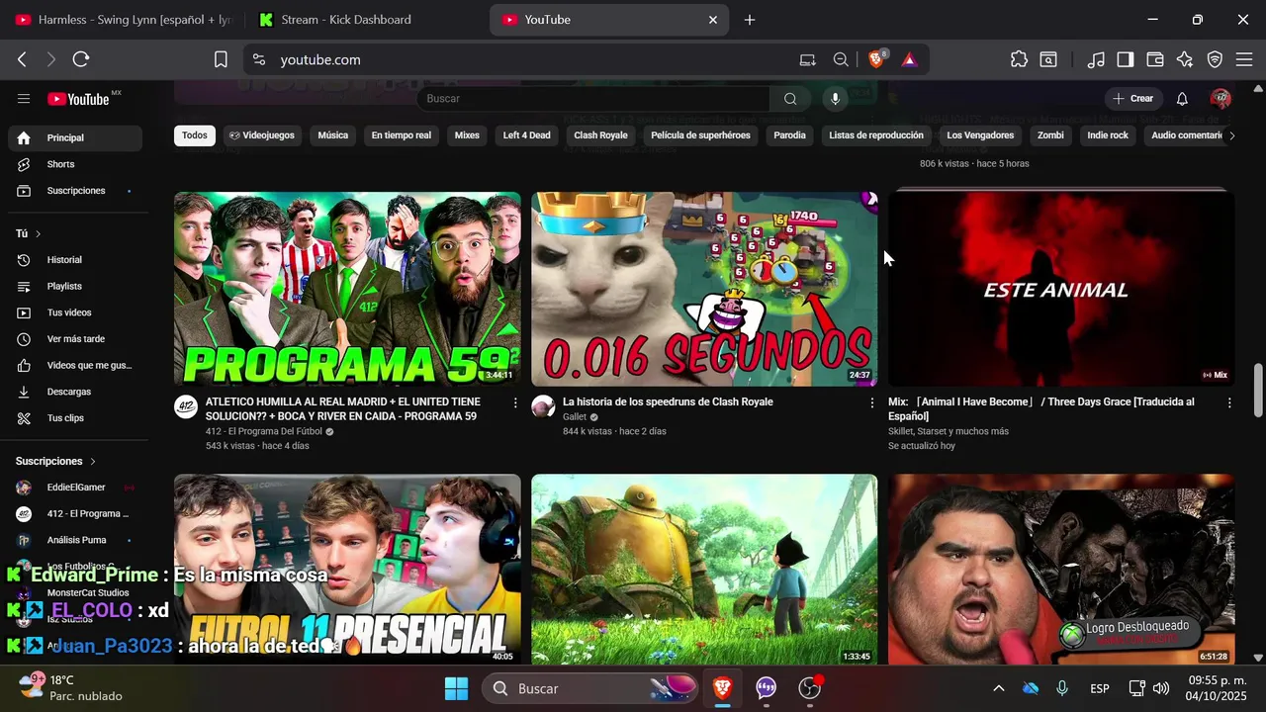Open ESTE ANIMAL mix thumbnail
This screenshot has height=712, width=1266.
tap(1061, 289)
